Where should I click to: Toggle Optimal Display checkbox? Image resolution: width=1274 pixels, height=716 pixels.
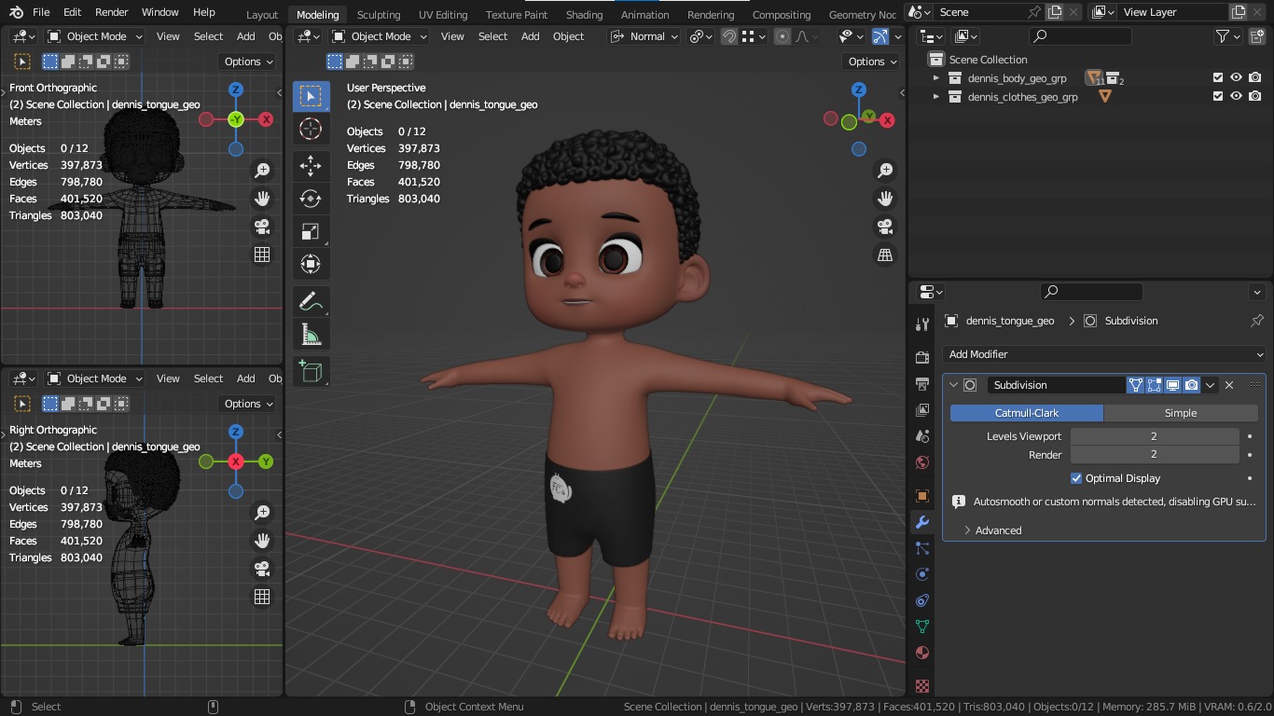pos(1076,478)
